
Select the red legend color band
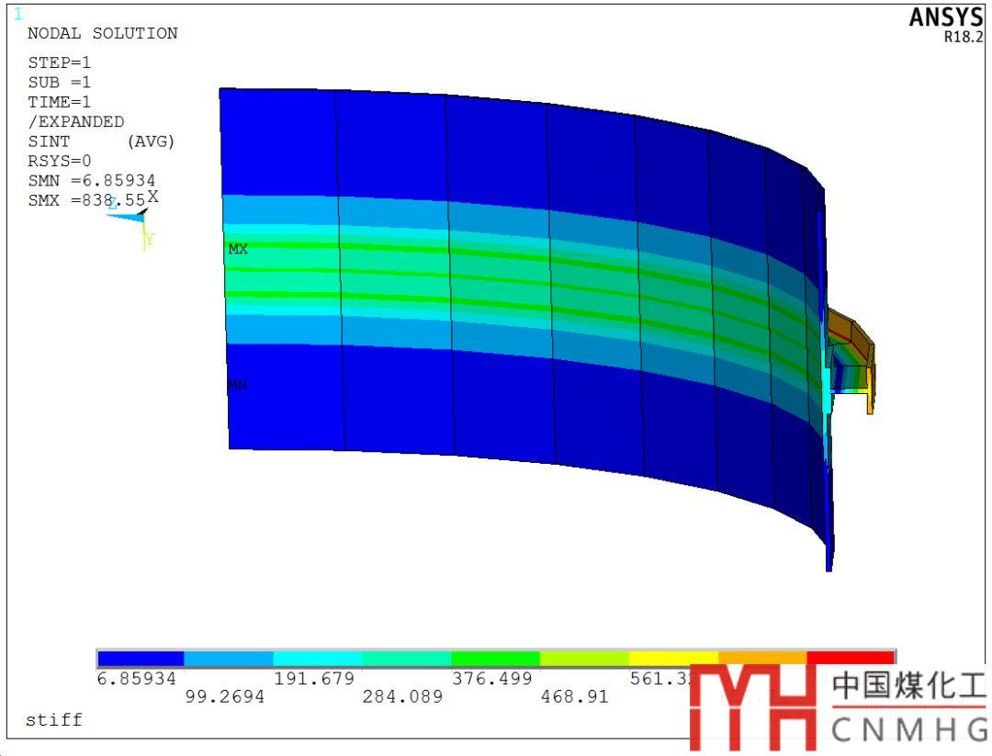[850, 658]
